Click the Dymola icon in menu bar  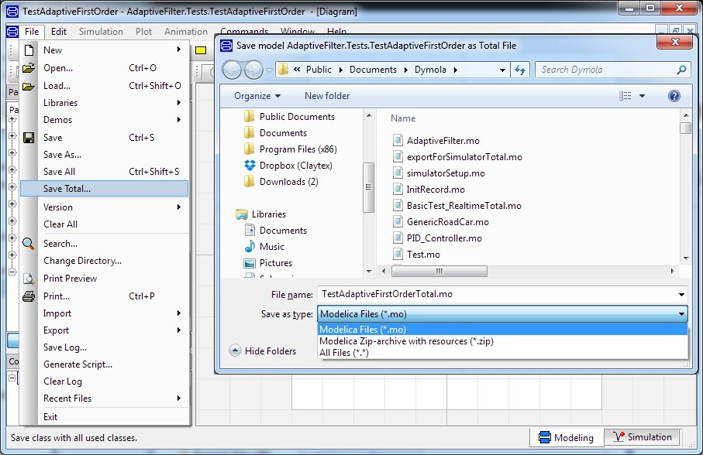pos(12,31)
